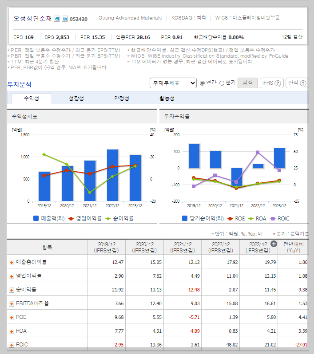314x354 pixels.
Task: Toggle 당기순이익(좌) legend swatch
Action: tap(185, 218)
